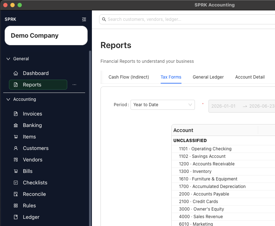Open the Account Detail tab
Image resolution: width=275 pixels, height=226 pixels.
click(x=250, y=77)
